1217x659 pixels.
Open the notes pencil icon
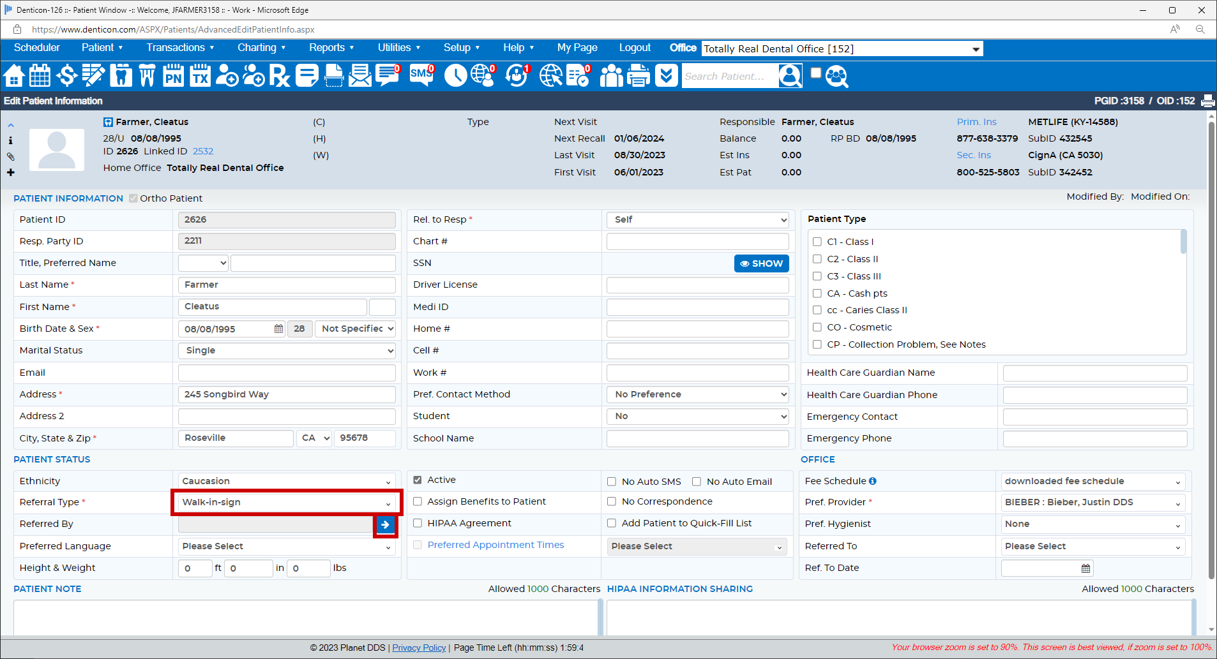coord(93,76)
